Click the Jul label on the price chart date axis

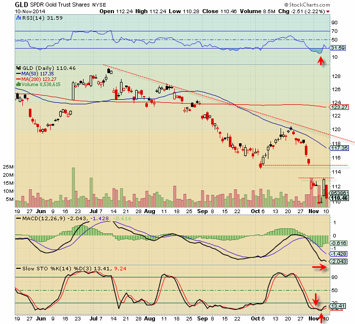pos(93,211)
